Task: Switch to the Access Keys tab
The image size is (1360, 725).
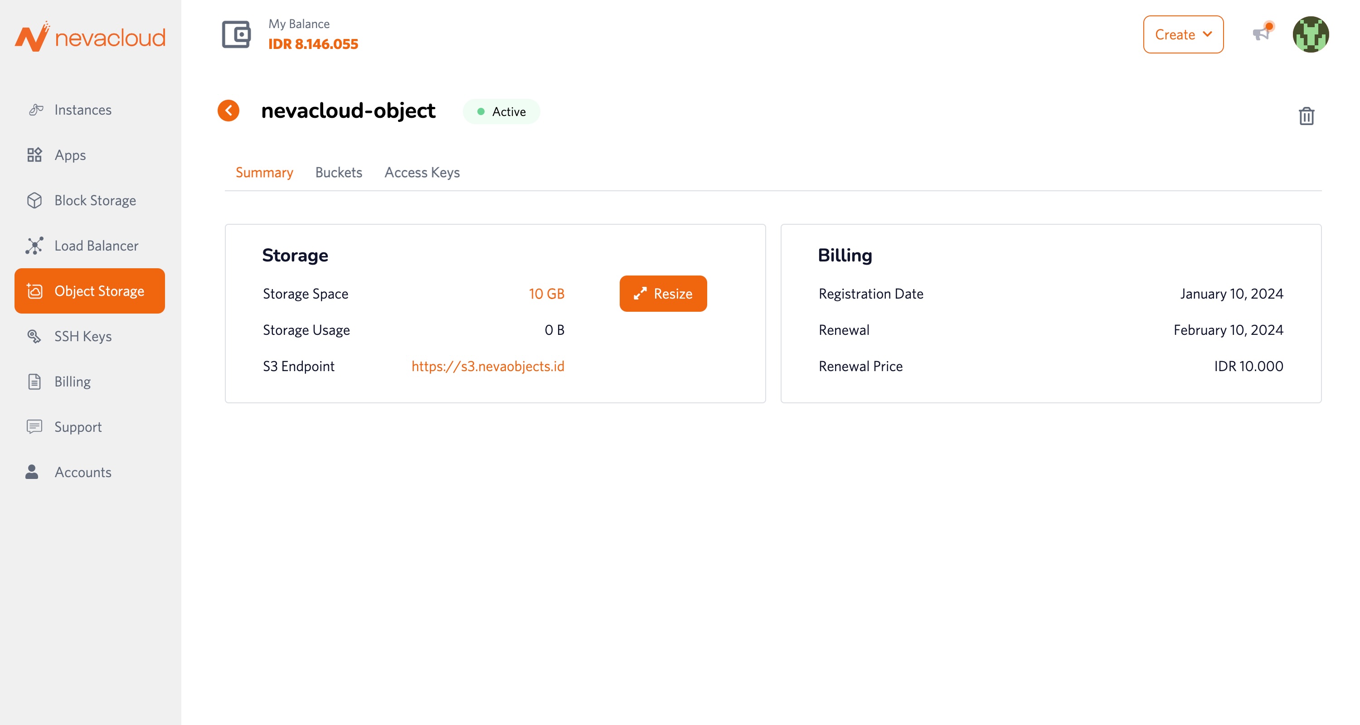Action: pyautogui.click(x=422, y=173)
